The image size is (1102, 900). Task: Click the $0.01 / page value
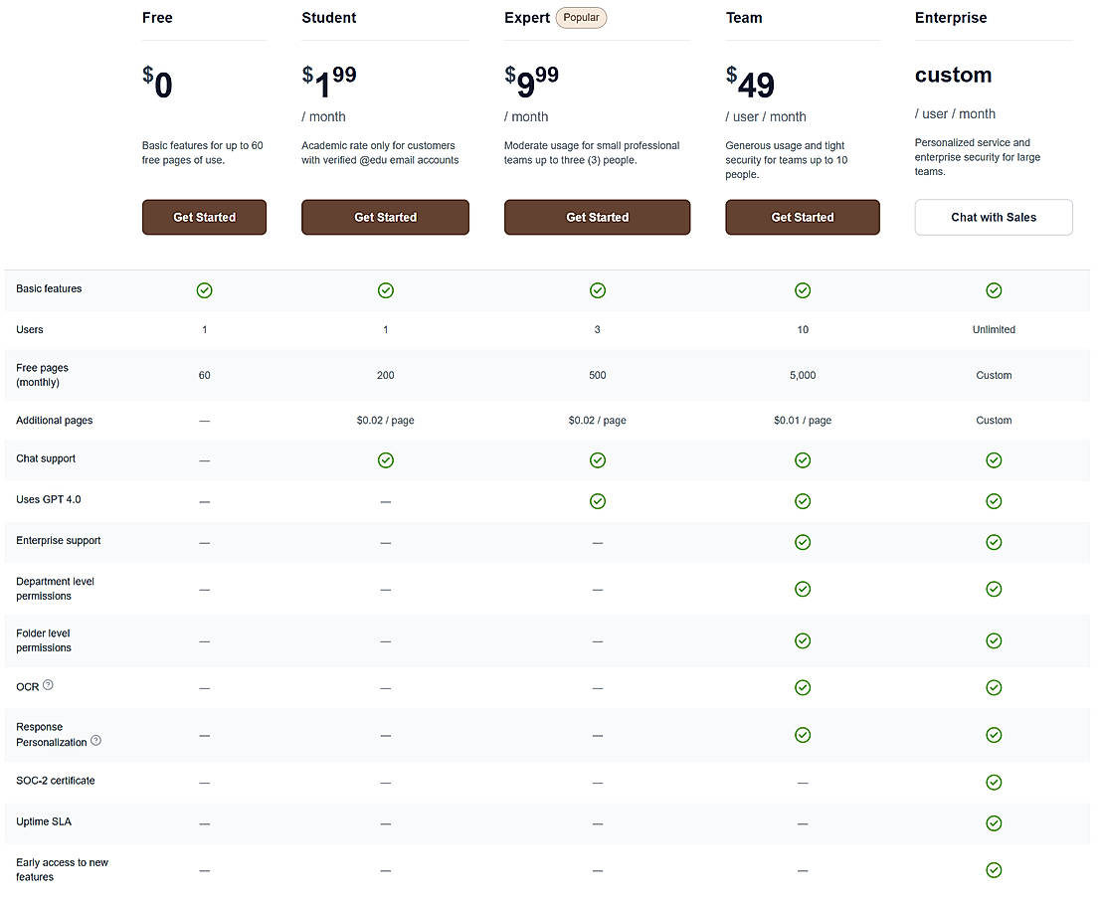(803, 420)
